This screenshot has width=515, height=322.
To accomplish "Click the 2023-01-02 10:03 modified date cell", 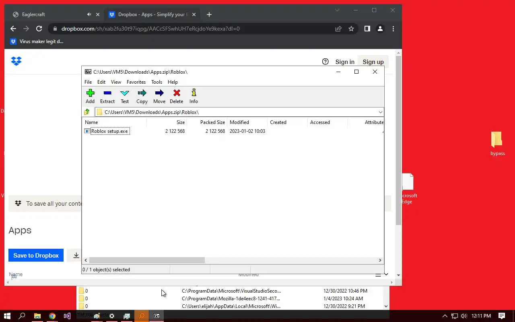I will coord(247,131).
